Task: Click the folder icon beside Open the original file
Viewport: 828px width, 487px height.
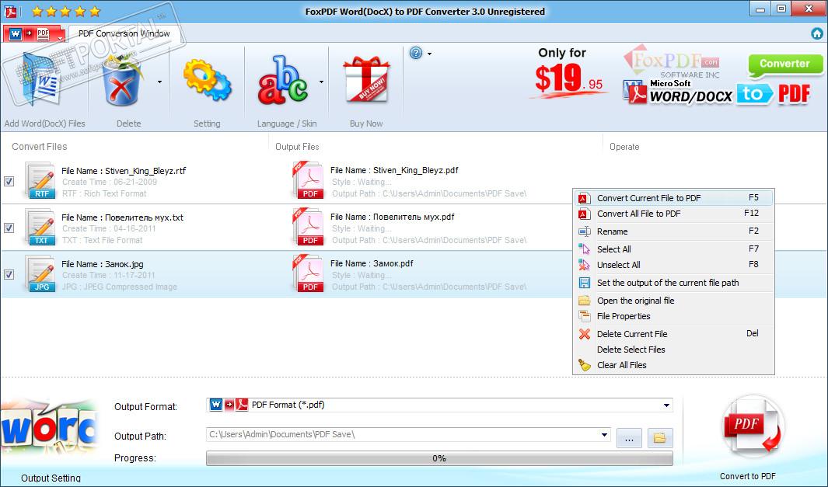Action: click(584, 301)
